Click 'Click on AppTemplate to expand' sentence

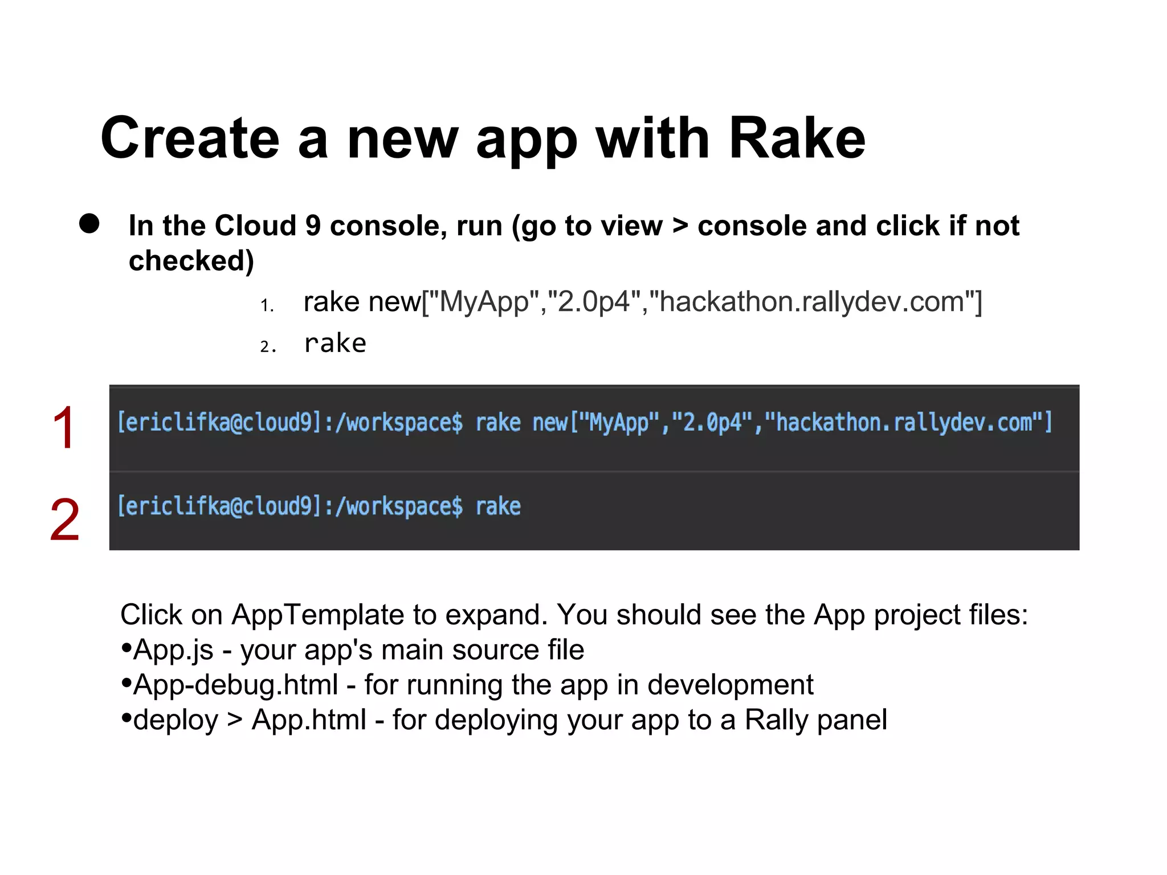[574, 615]
